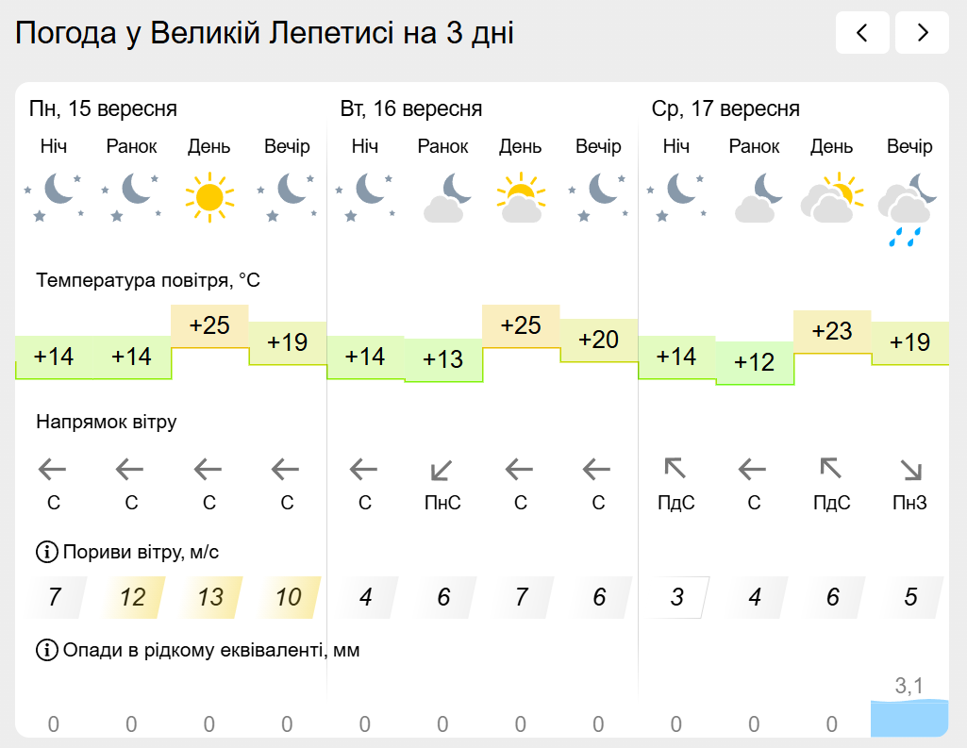Select the Ср, 17 вересня day header
The width and height of the screenshot is (967, 748).
click(x=725, y=108)
